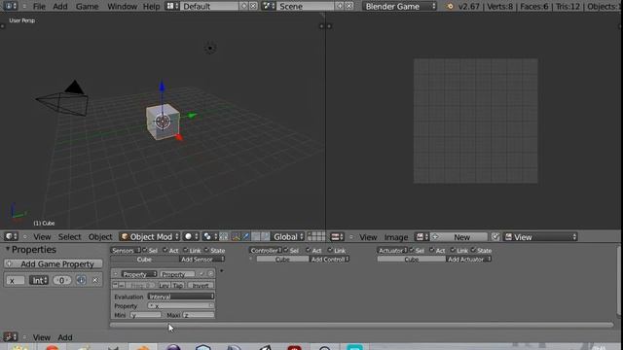Screen dimensions: 623x350
Task: Open the 3D View editor type icon
Action: coord(11,237)
